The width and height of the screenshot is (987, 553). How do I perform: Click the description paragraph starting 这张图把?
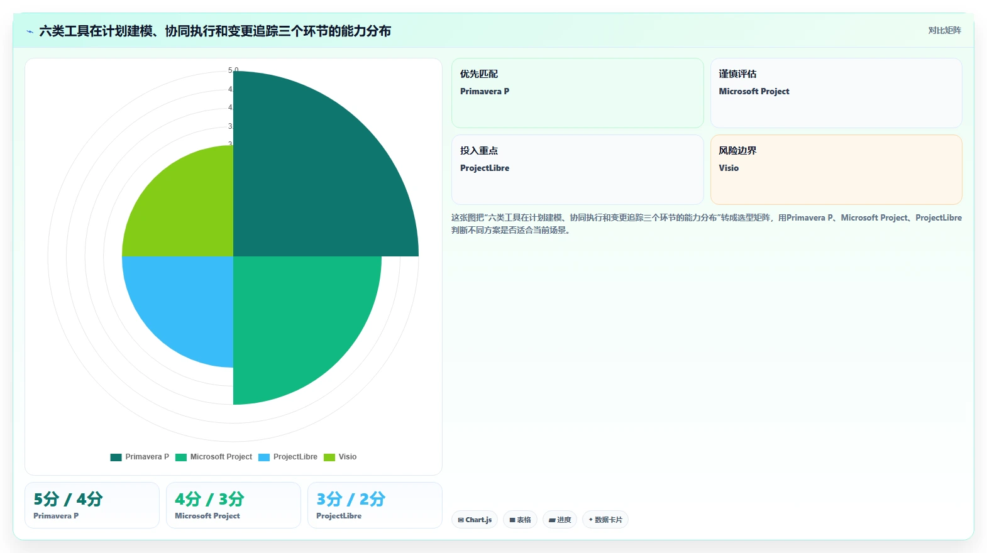(707, 224)
